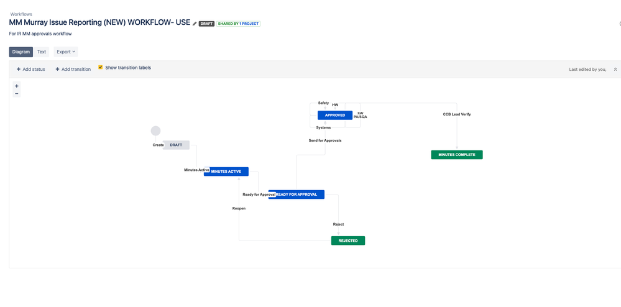The height and width of the screenshot is (307, 621).
Task: Select the DRAFT status node
Action: [177, 145]
